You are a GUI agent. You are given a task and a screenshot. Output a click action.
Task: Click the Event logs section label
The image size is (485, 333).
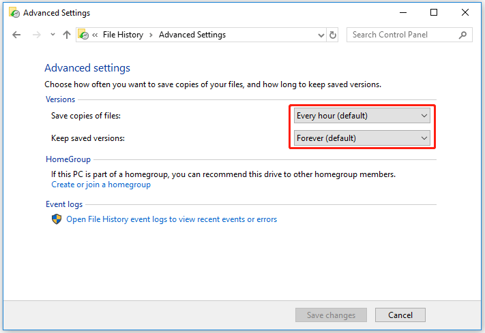pos(64,204)
